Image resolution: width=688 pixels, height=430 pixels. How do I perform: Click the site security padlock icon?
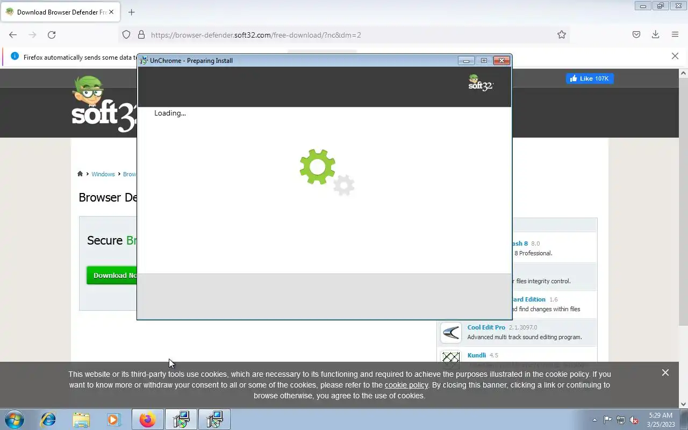pos(141,34)
